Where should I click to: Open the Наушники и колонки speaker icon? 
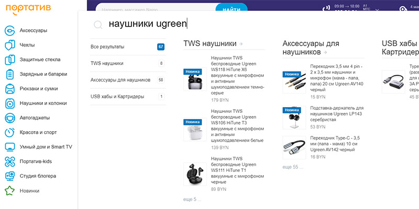tap(10, 103)
